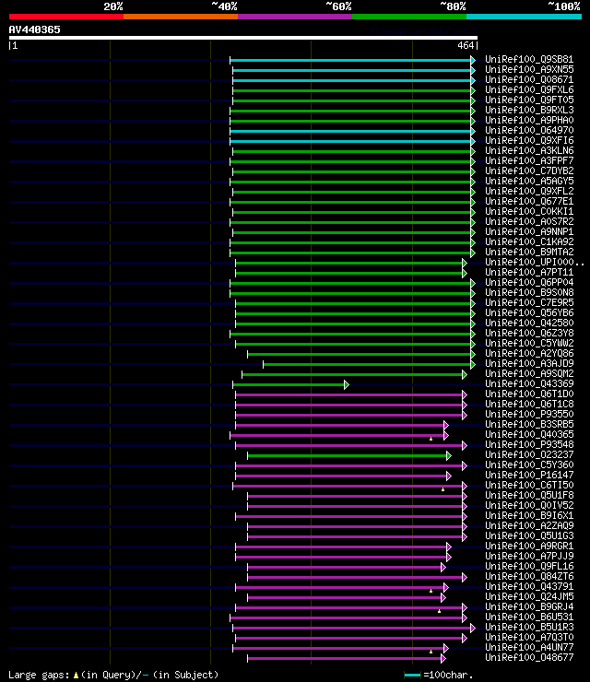Open hit UniRef100_A9XN55
This screenshot has width=590, height=682.
click(x=529, y=70)
